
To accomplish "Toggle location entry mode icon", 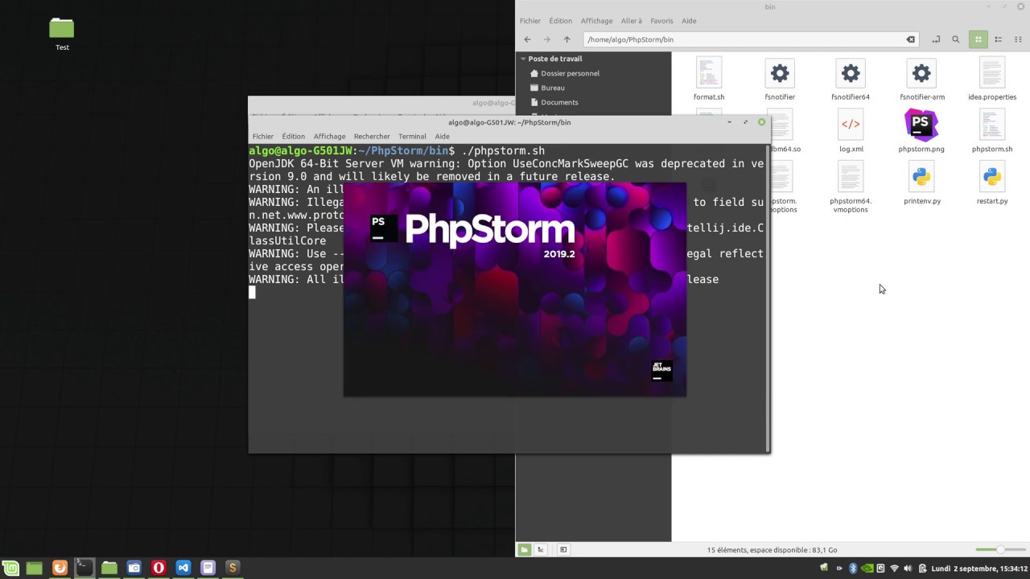I will [936, 39].
